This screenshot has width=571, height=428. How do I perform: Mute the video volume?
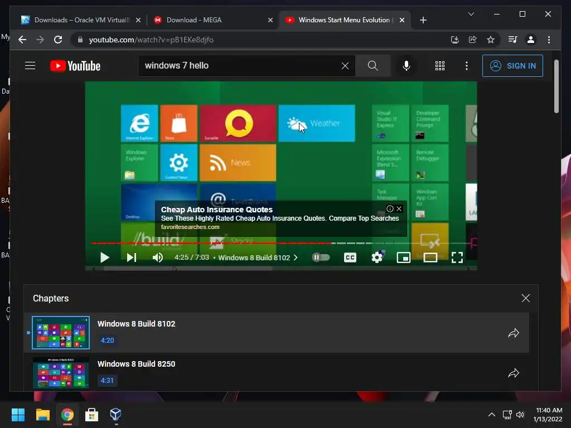(158, 257)
